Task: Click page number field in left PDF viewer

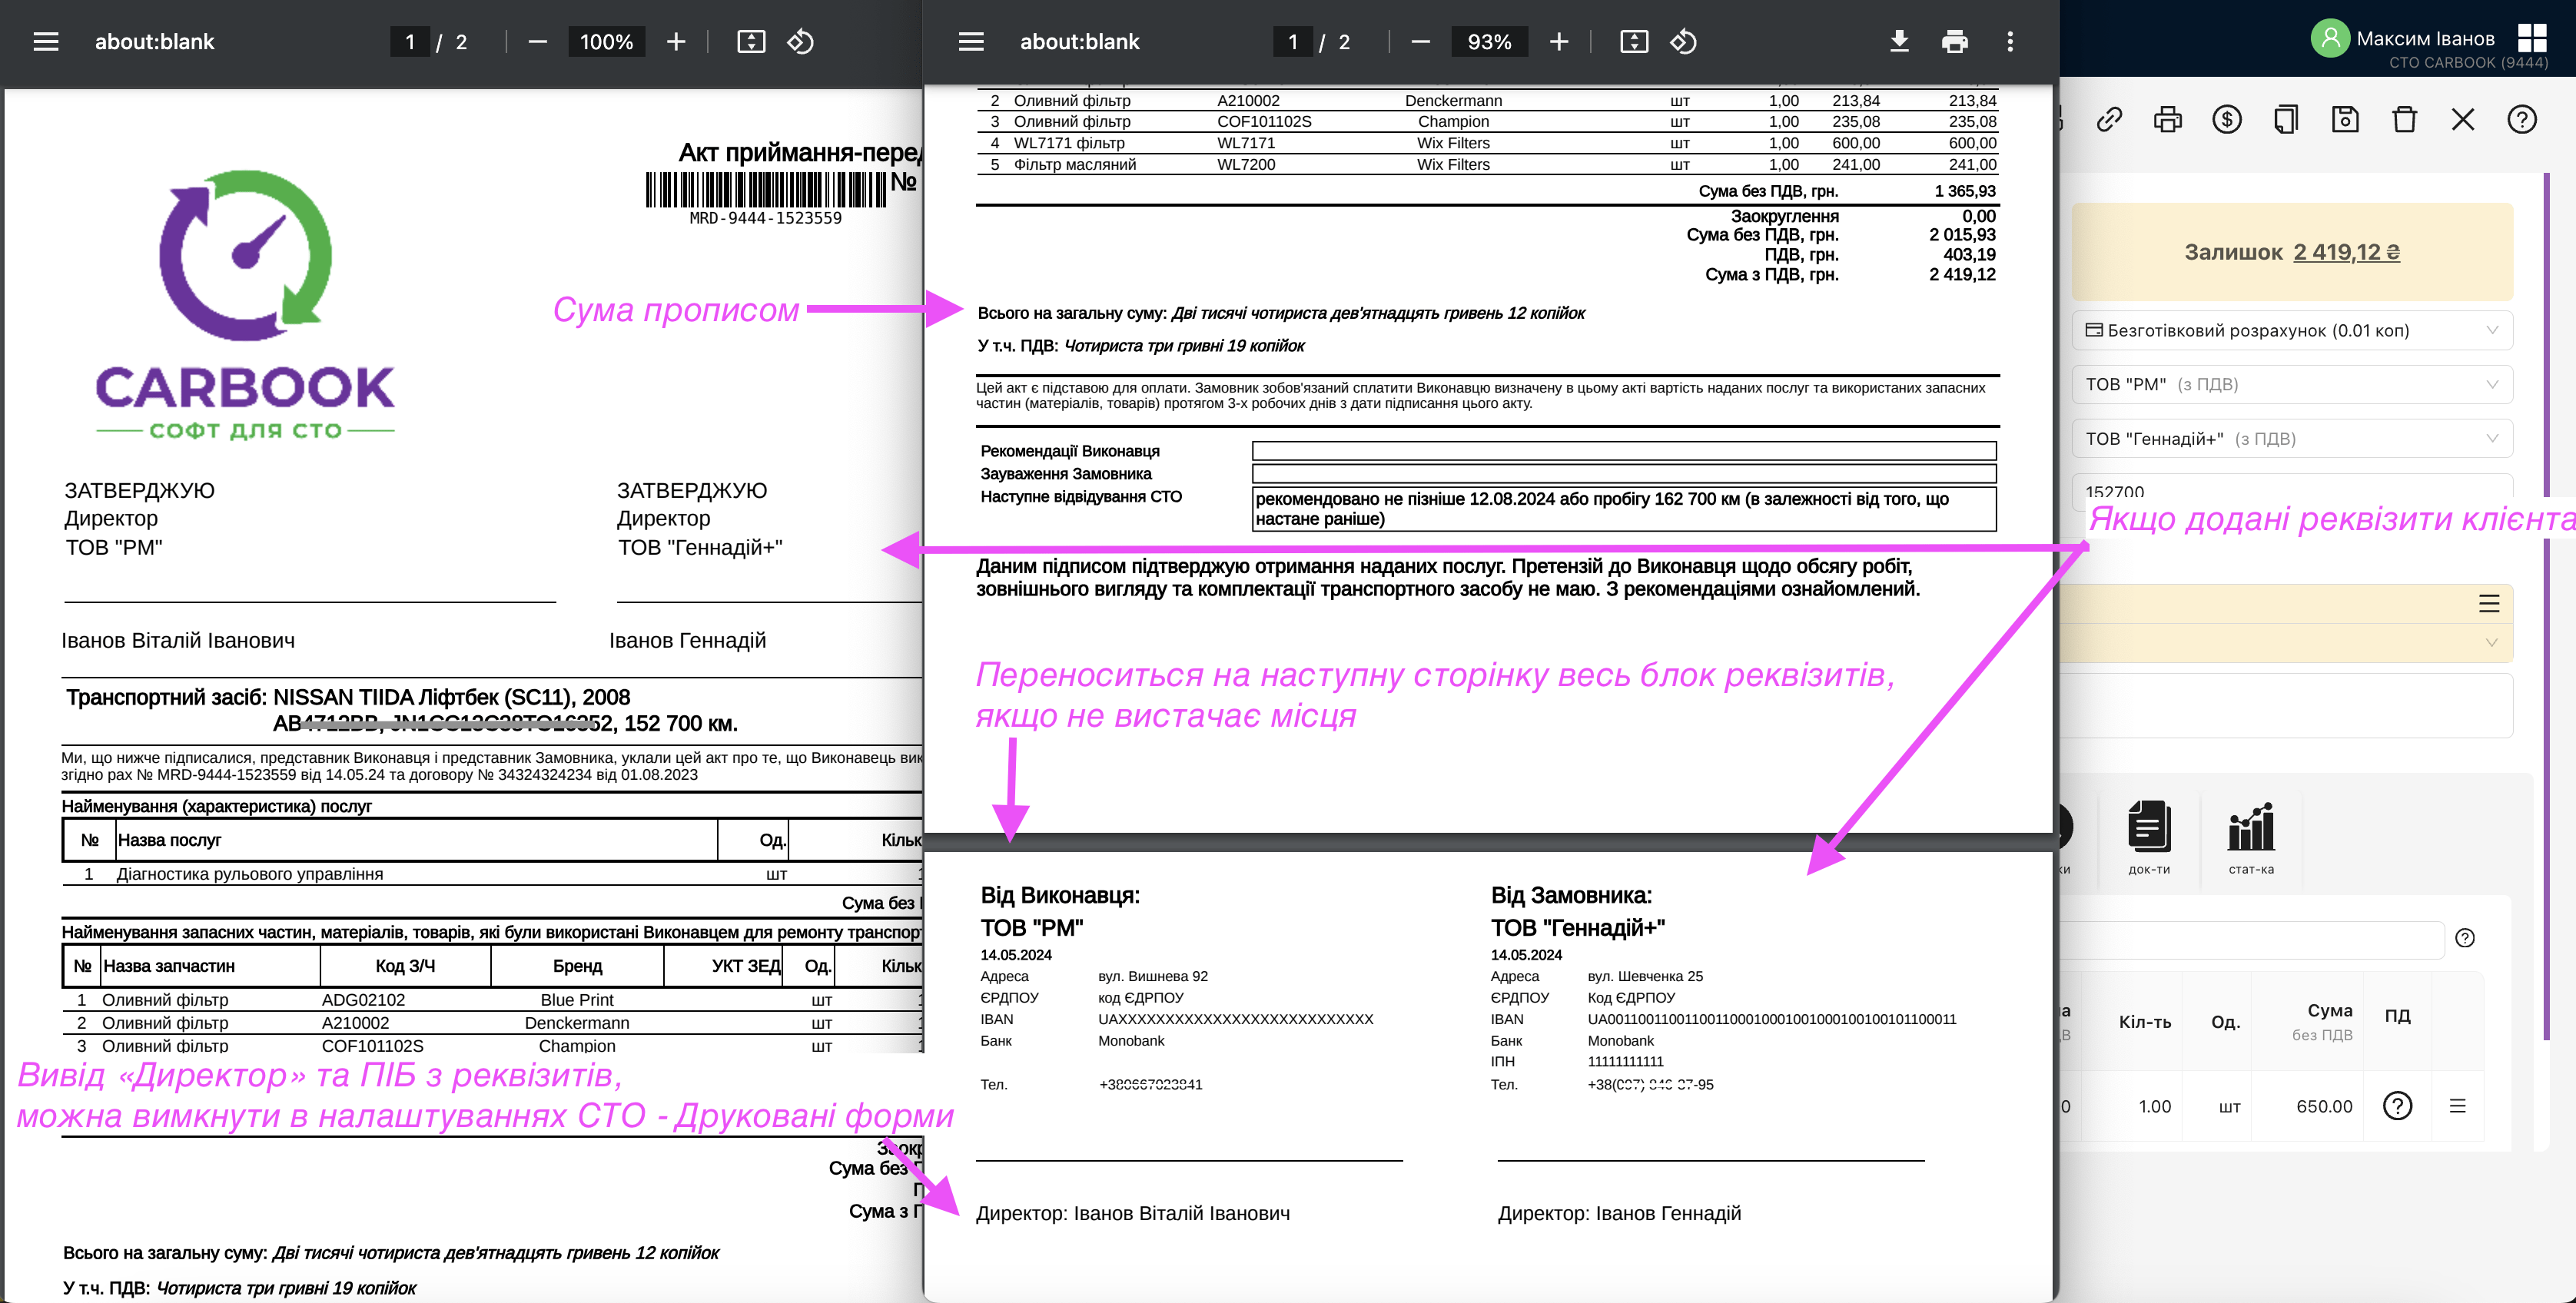Action: coord(410,42)
